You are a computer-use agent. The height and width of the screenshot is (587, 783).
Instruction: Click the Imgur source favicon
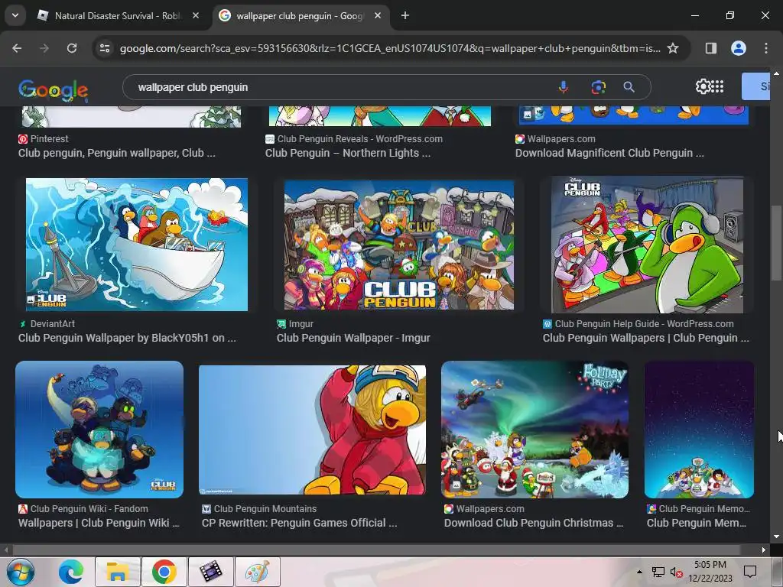point(281,324)
